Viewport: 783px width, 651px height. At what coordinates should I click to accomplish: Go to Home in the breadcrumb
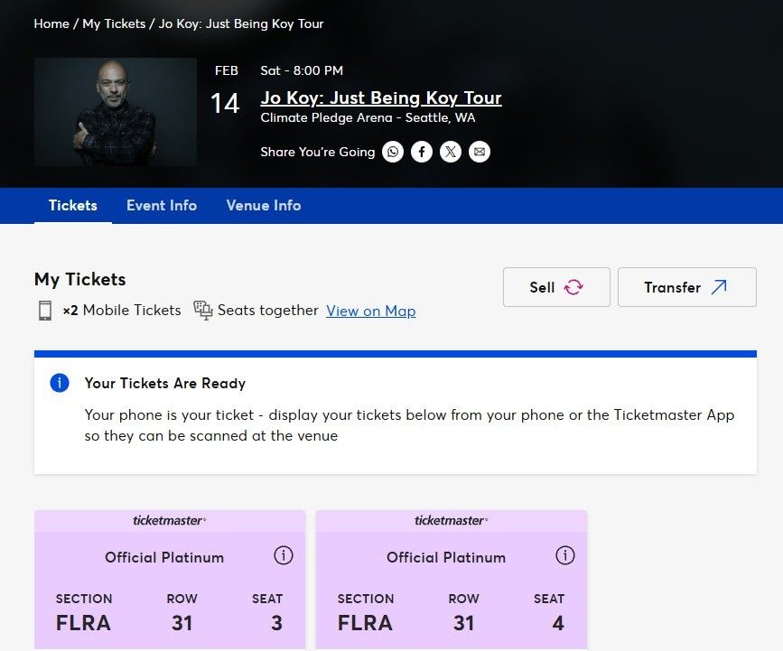[51, 23]
